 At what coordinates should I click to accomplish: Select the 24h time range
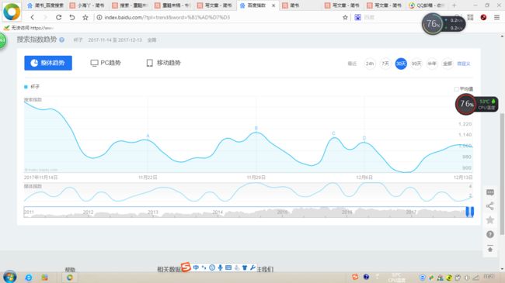[369, 64]
